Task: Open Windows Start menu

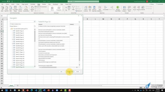Action: 2,90
